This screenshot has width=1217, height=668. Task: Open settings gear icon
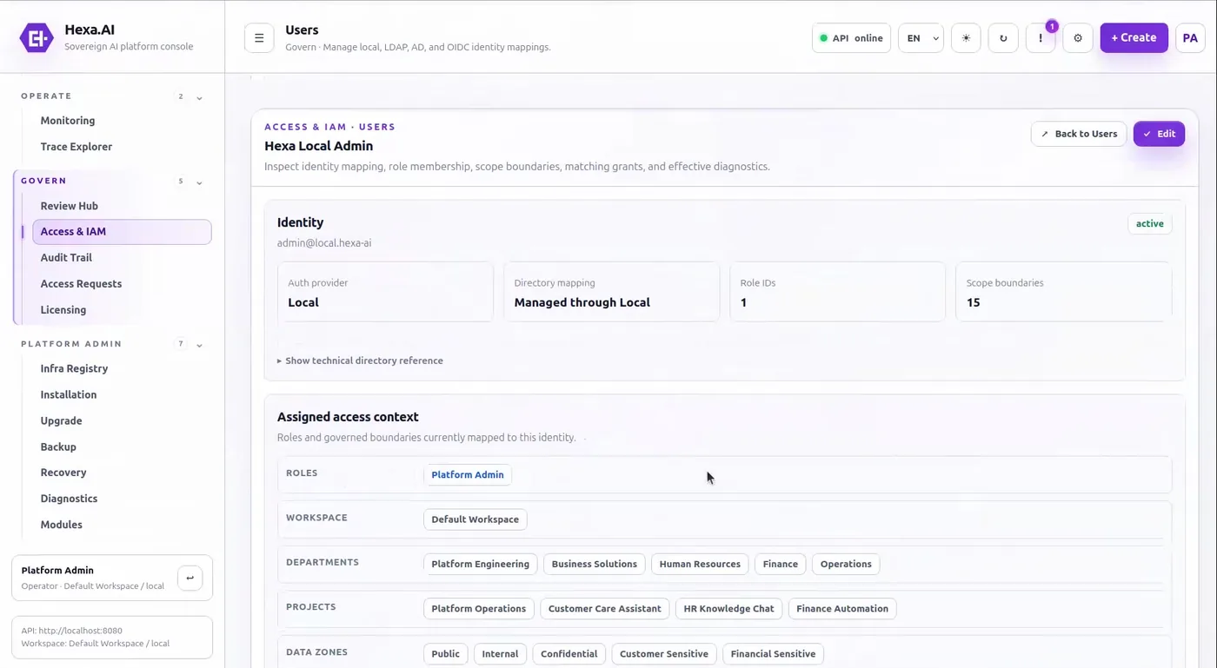click(1078, 38)
